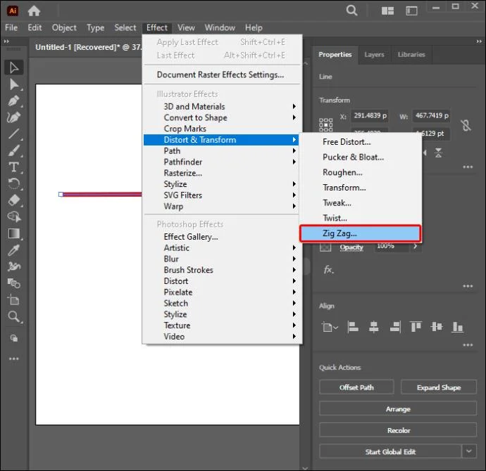Expand the toolbar double-arrow
Viewport: 486px width, 471px height.
point(6,41)
